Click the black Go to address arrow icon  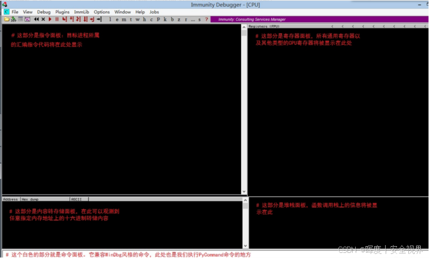pyautogui.click(x=99, y=19)
